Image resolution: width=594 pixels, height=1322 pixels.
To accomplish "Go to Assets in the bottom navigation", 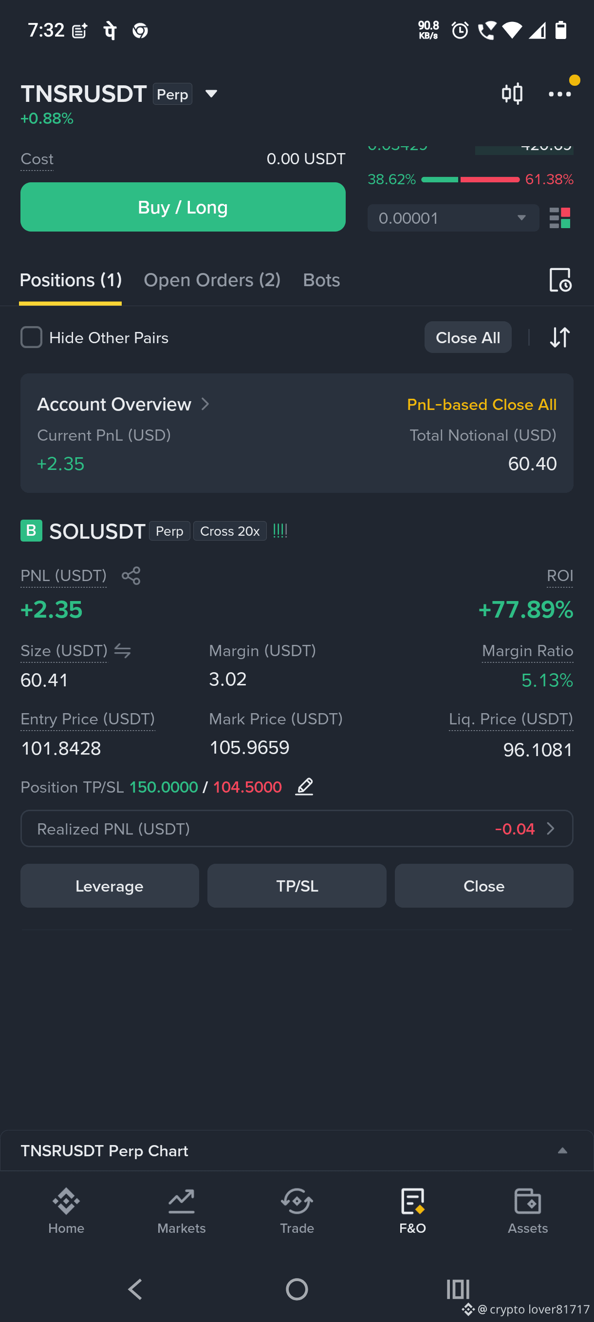I will tap(527, 1211).
